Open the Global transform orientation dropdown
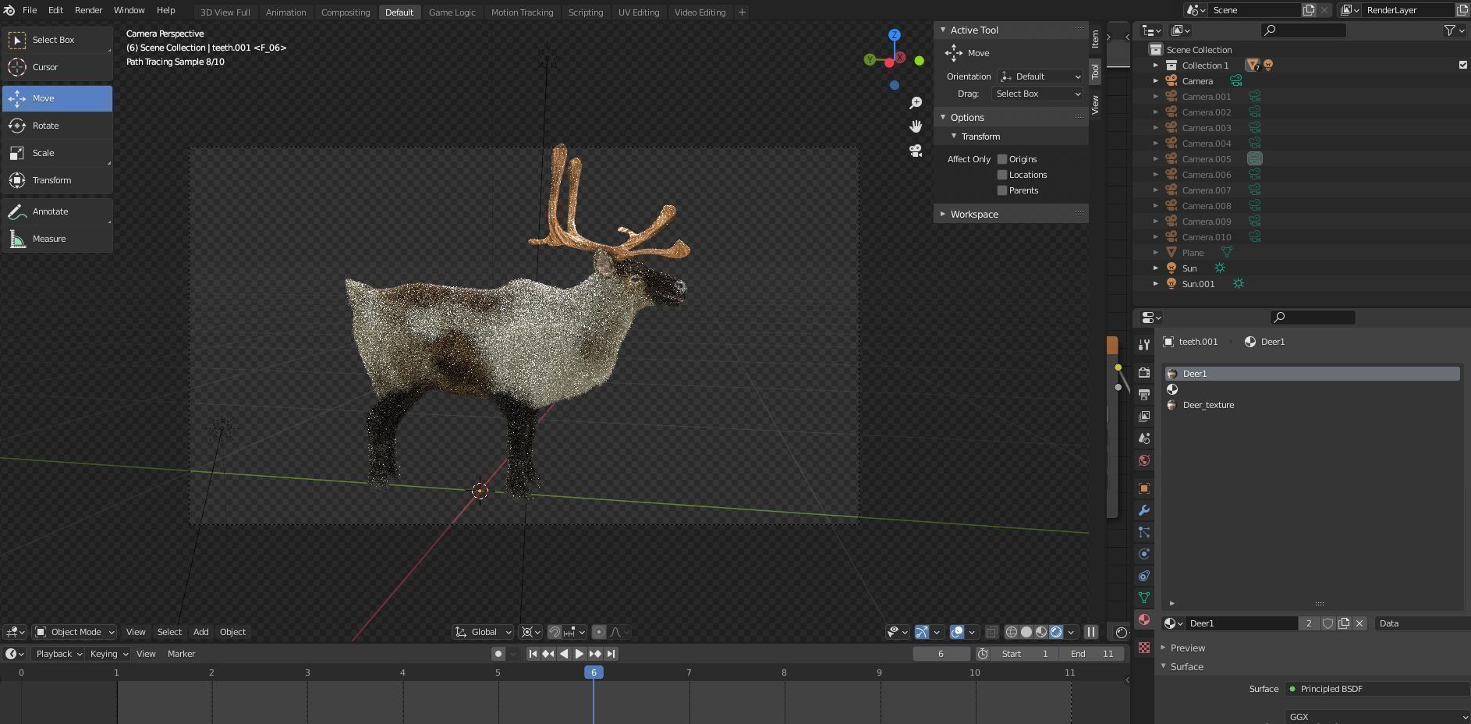Image resolution: width=1471 pixels, height=724 pixels. (483, 632)
